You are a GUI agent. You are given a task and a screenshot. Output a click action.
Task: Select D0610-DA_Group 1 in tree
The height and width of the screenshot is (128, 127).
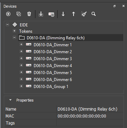[51, 87]
